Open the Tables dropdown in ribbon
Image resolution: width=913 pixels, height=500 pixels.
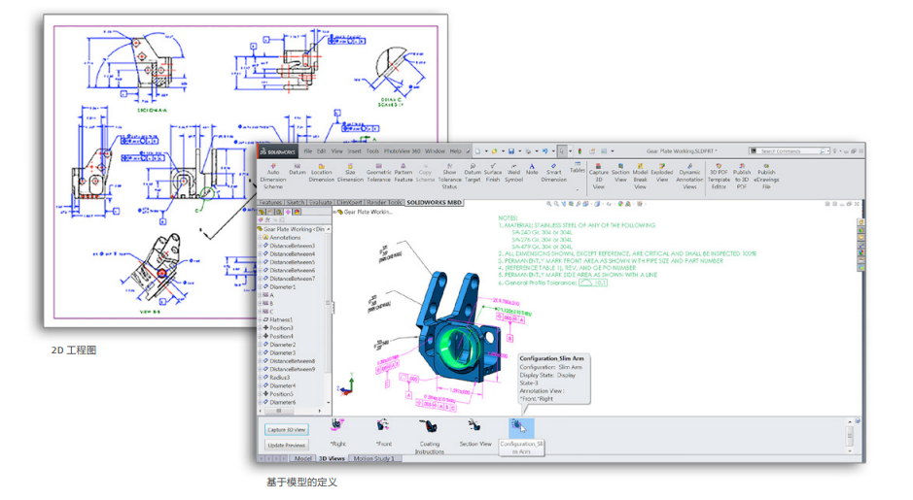(578, 171)
